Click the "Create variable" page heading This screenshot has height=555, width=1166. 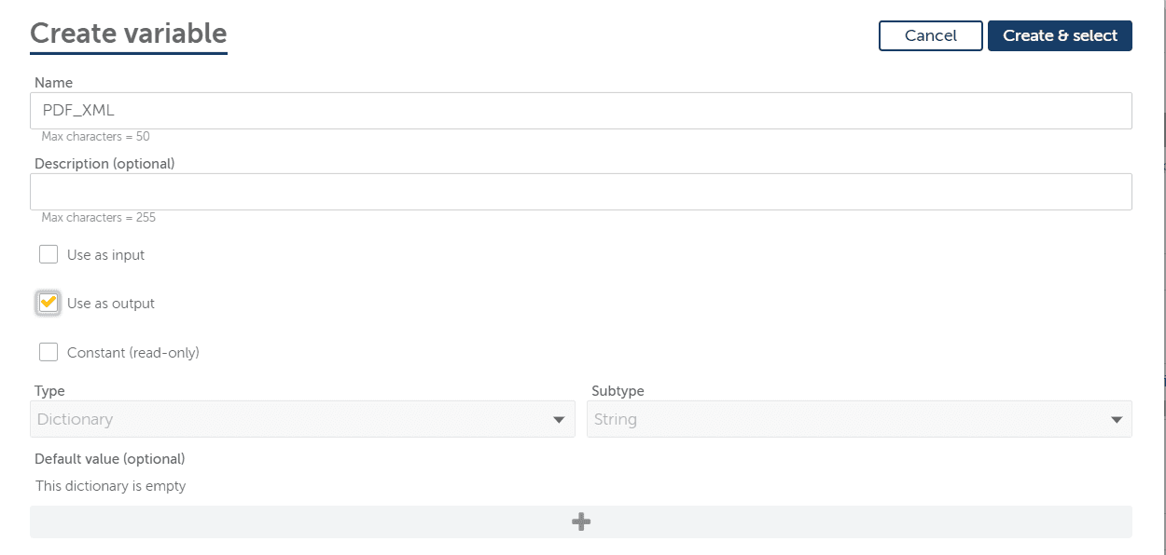[128, 33]
